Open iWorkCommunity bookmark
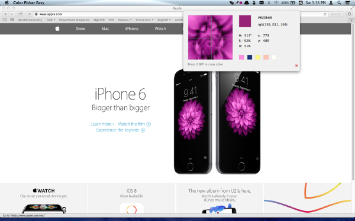The image size is (355, 221). coord(30,20)
